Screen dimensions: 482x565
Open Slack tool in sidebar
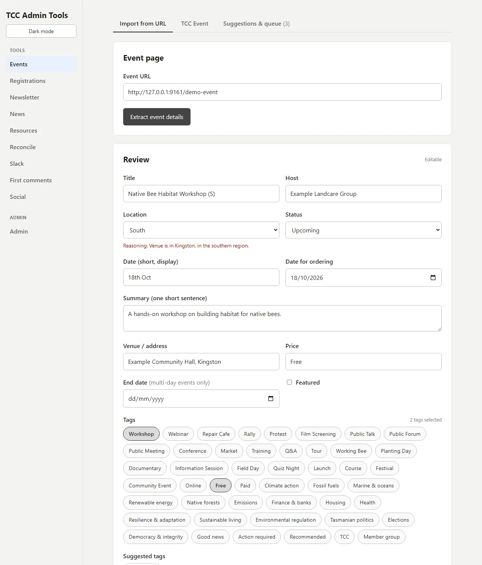click(x=41, y=164)
